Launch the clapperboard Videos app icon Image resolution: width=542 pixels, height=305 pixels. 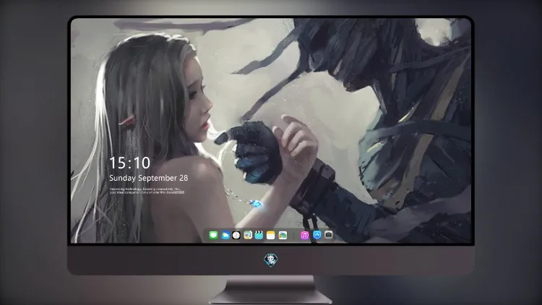click(x=259, y=236)
